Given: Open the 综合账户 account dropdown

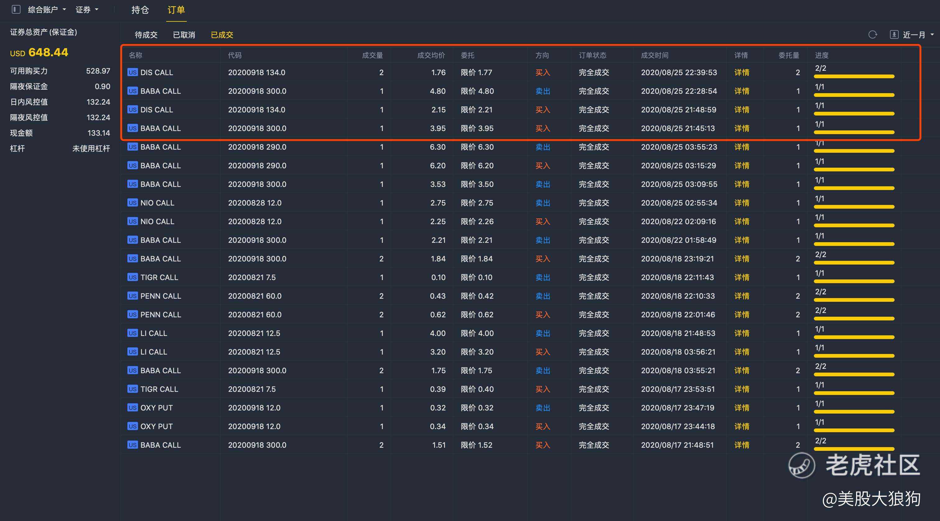Looking at the screenshot, I should click(47, 10).
